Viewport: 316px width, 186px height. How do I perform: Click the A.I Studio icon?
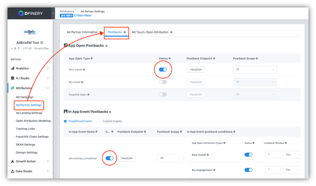pos(12,78)
